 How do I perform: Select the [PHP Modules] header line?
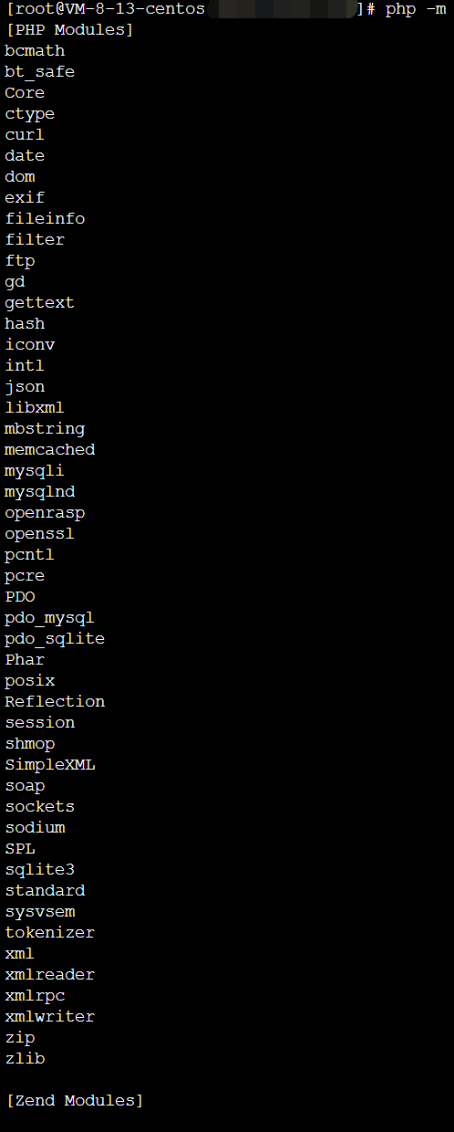click(69, 30)
